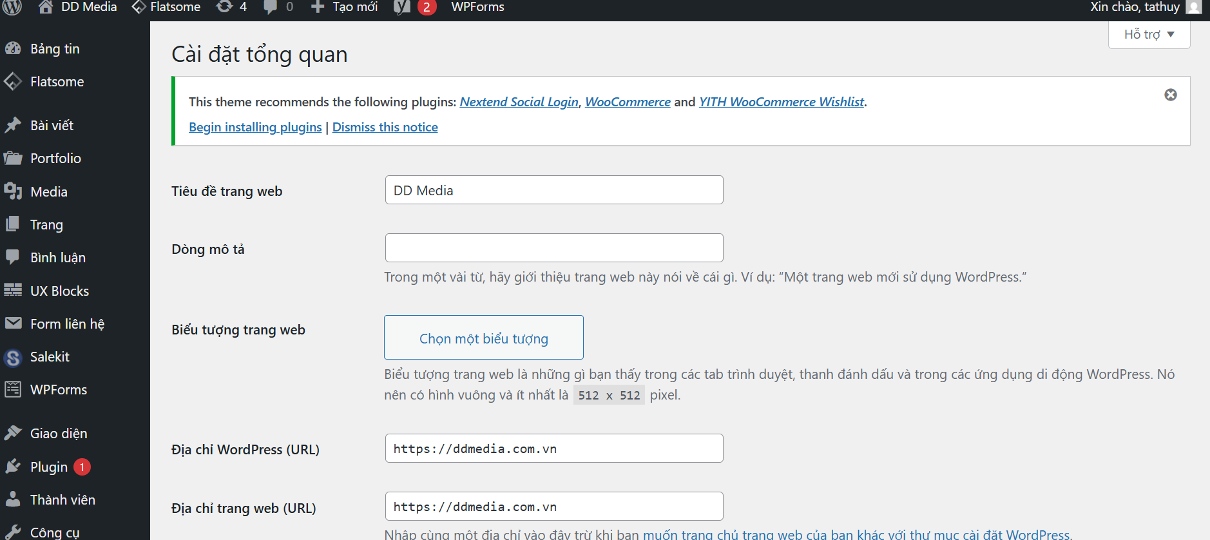1210x540 pixels.
Task: Dismiss the plugin notice with the X icon
Action: [1171, 95]
